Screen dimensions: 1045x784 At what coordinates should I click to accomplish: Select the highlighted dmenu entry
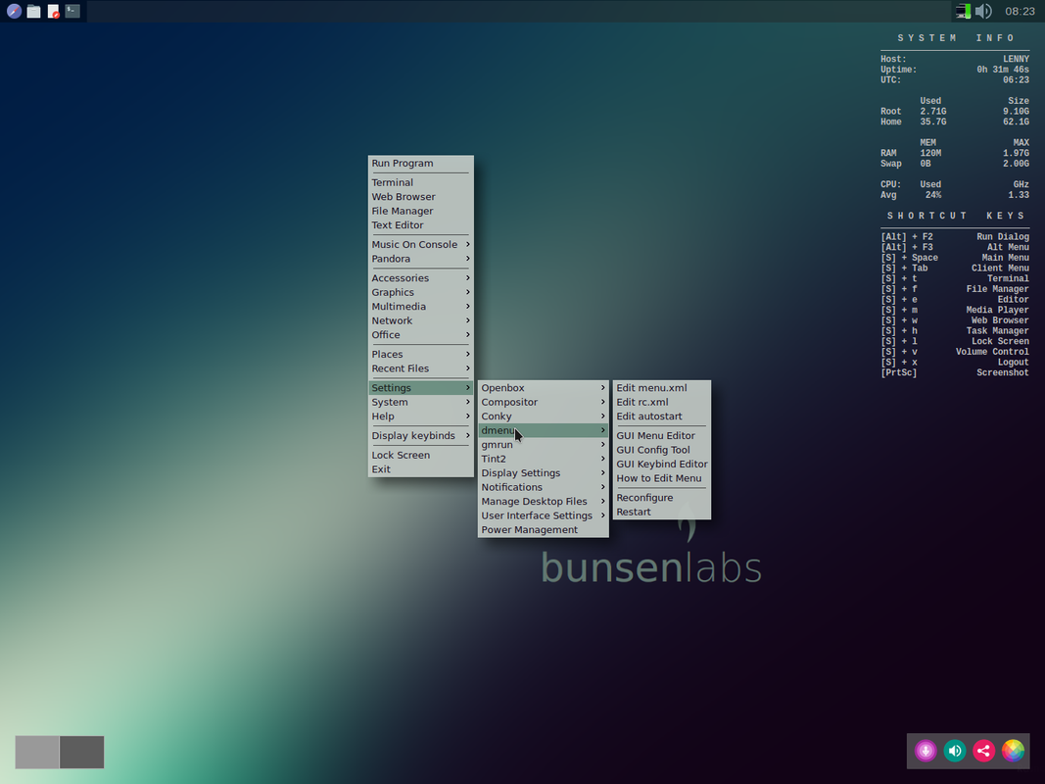click(544, 430)
